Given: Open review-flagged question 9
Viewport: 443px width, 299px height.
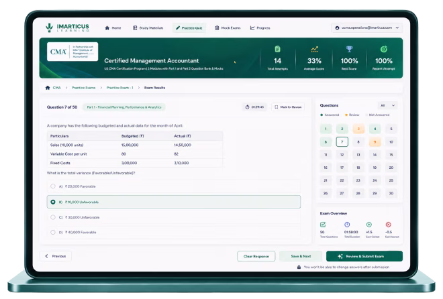Looking at the screenshot, I should 375,142.
